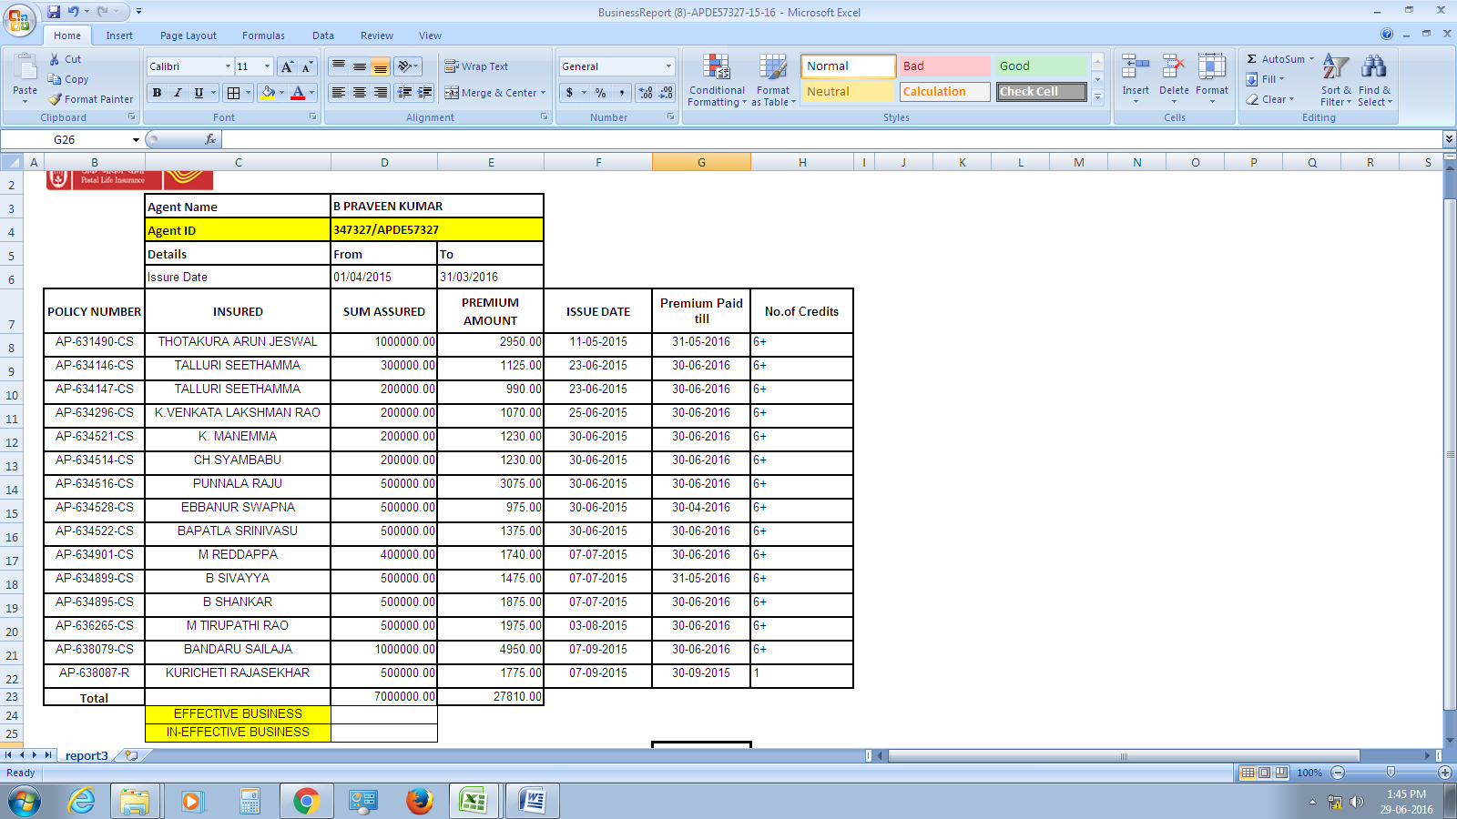Open Find & Select binoculars
This screenshot has height=819, width=1457.
click(1374, 80)
